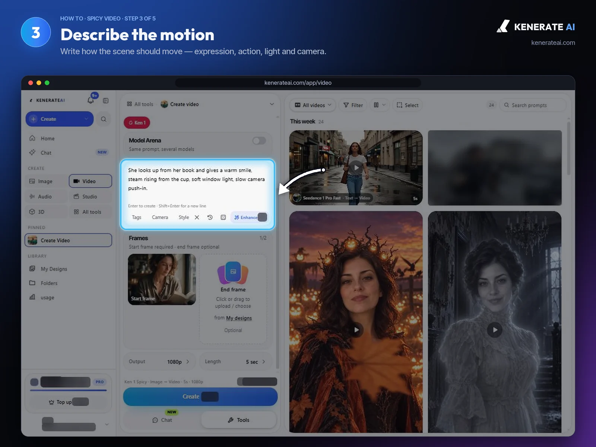Clear the prompt with the X icon
This screenshot has width=596, height=447.
coord(197,217)
